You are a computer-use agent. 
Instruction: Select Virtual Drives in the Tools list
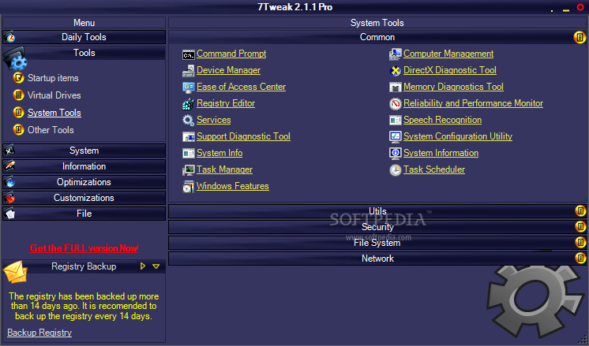tap(54, 95)
